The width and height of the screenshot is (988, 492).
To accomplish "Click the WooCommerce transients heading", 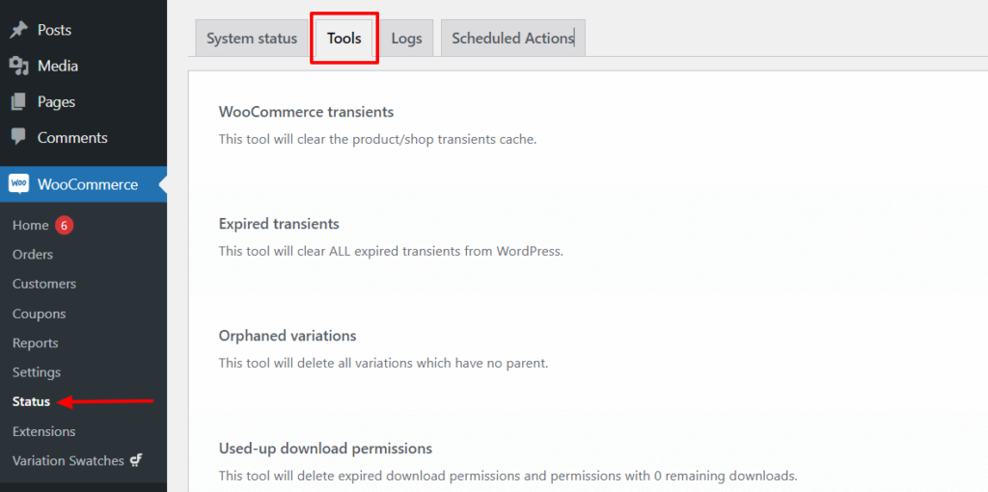I will (306, 112).
